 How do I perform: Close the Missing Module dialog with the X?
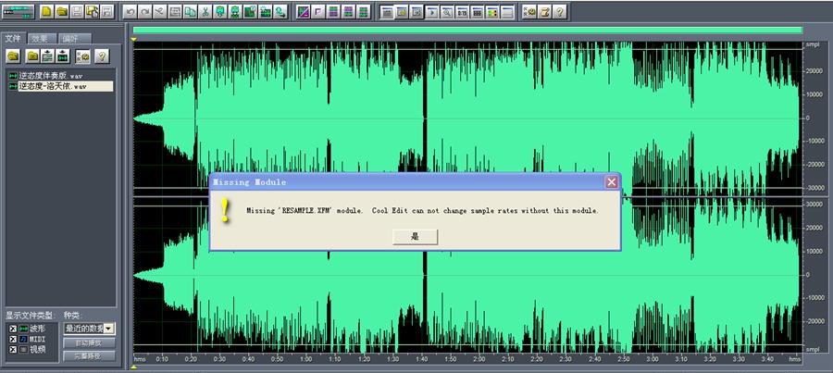[x=612, y=182]
